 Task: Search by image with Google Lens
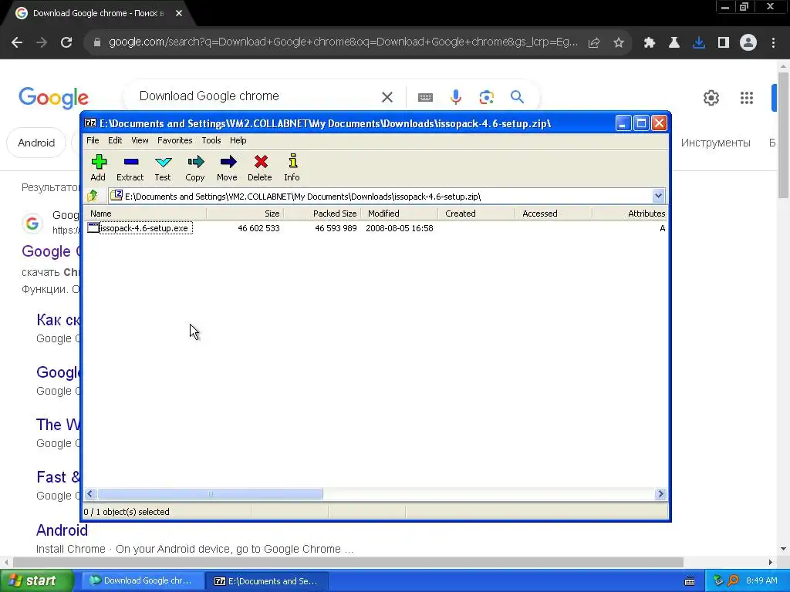pyautogui.click(x=486, y=96)
